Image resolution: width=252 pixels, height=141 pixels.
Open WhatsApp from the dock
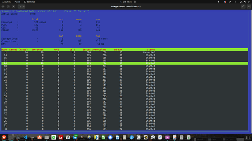[x=54, y=137]
